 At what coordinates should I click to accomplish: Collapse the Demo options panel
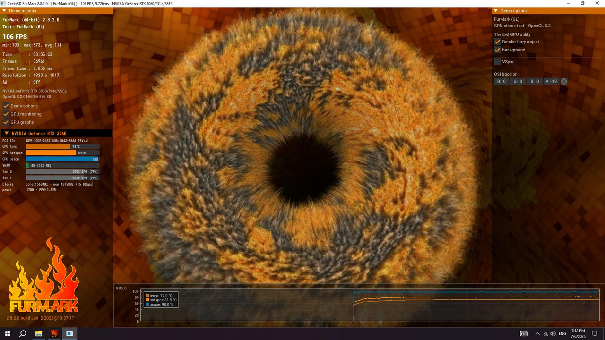(x=496, y=10)
